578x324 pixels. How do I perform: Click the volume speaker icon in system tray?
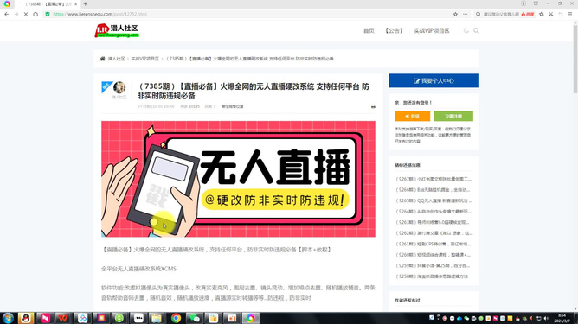point(546,318)
